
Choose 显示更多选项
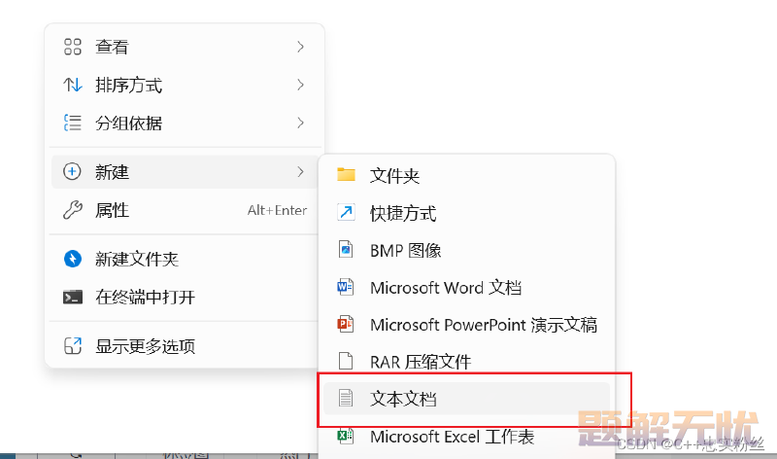185,346
